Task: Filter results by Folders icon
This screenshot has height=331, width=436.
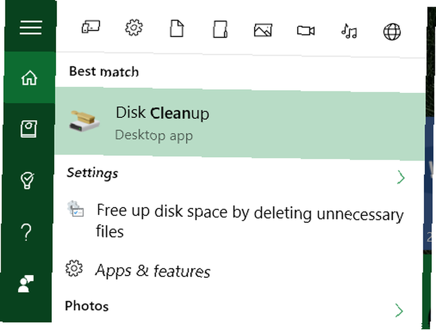Action: click(220, 29)
